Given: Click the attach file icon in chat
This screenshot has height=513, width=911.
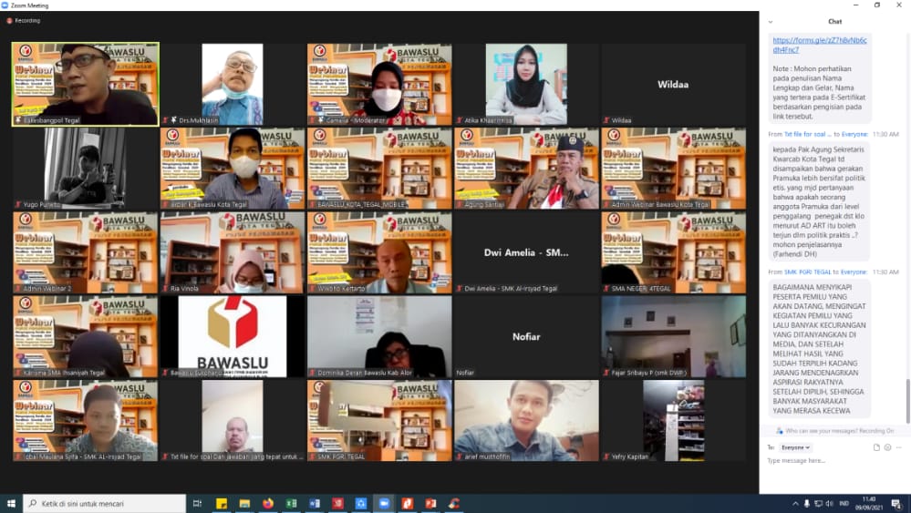Looking at the screenshot, I should click(876, 447).
